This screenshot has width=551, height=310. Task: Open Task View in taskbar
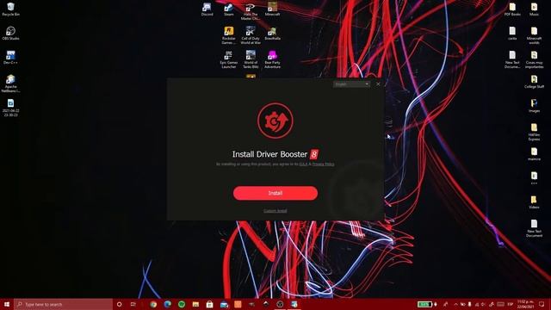(133, 304)
